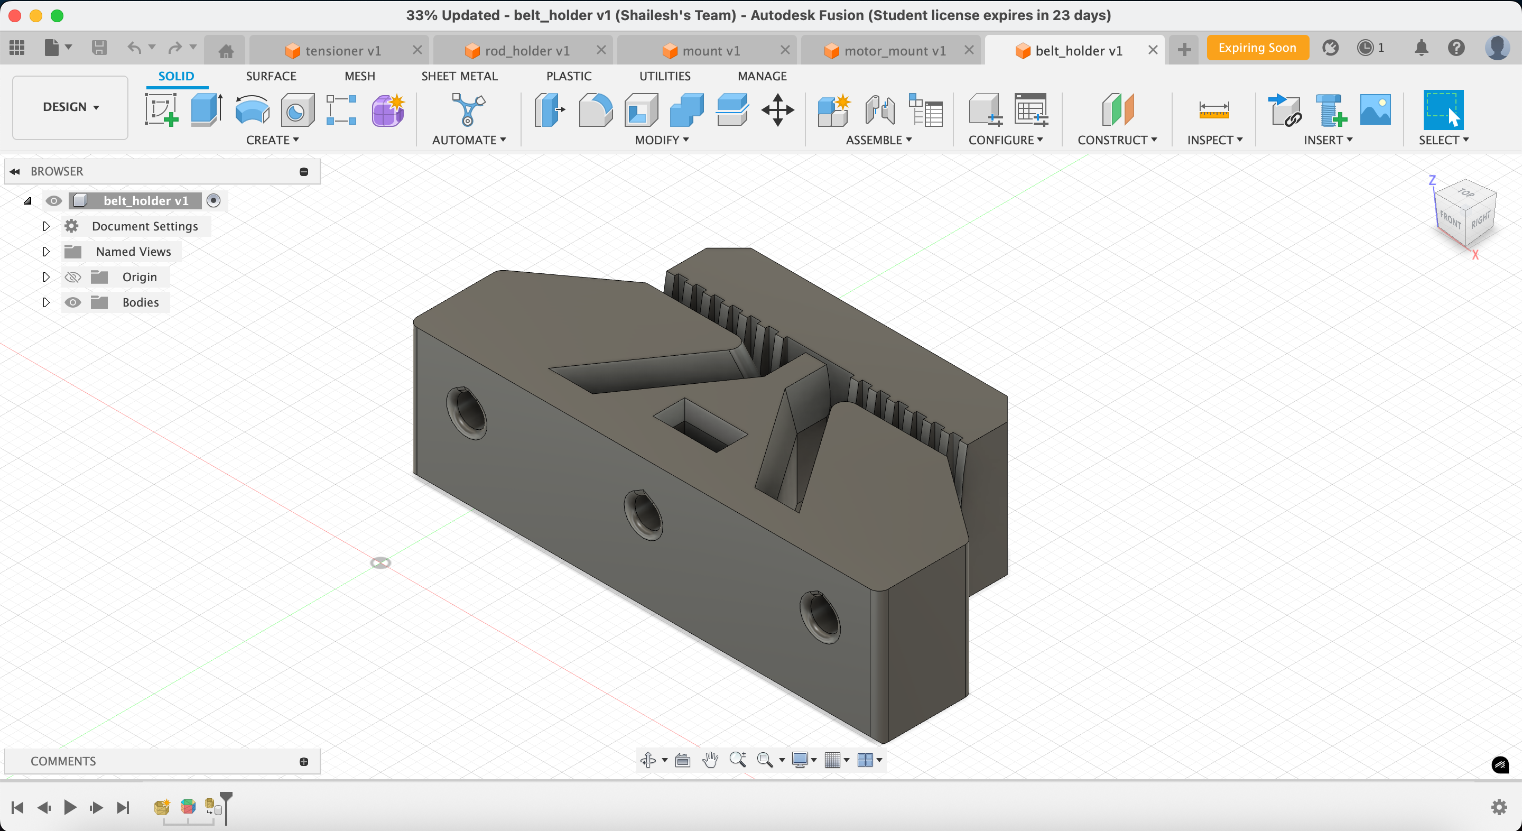Switch to the UTILITIES tab
The image size is (1522, 831).
pos(665,76)
